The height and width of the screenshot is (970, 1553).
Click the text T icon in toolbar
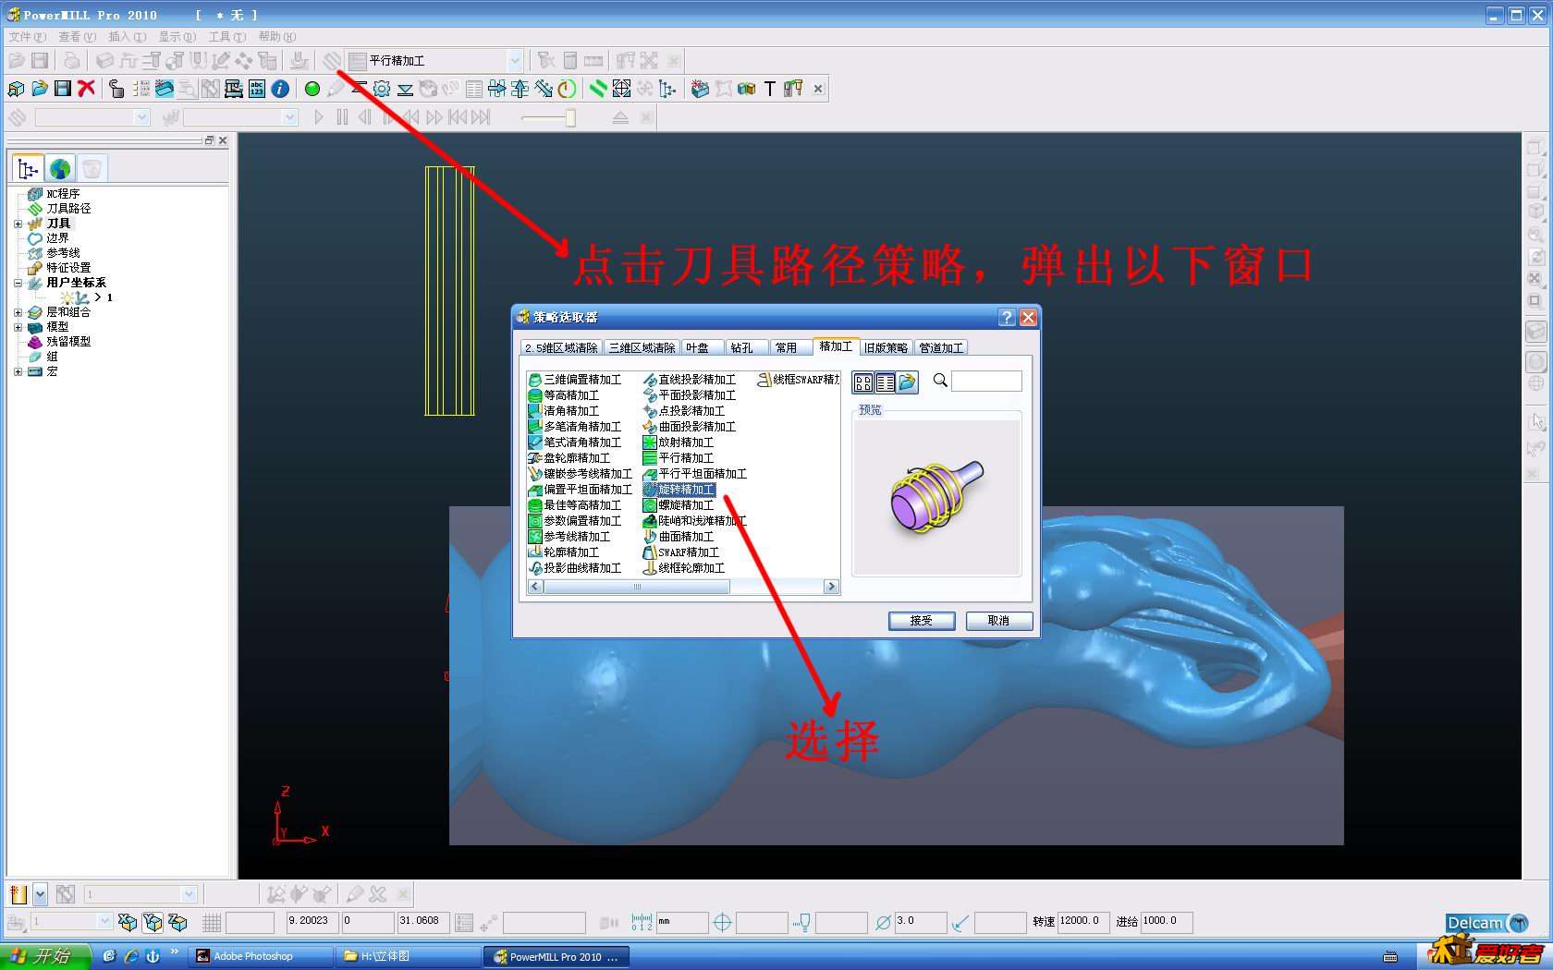coord(769,89)
